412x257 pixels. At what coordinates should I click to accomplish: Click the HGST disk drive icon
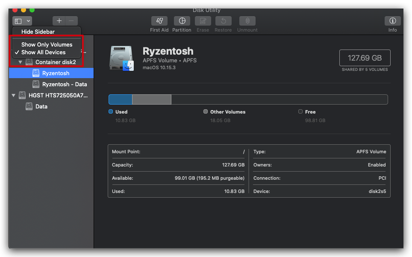(22, 95)
